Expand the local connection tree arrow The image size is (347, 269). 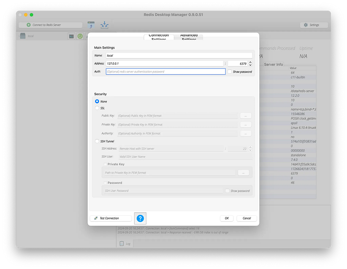point(18,36)
